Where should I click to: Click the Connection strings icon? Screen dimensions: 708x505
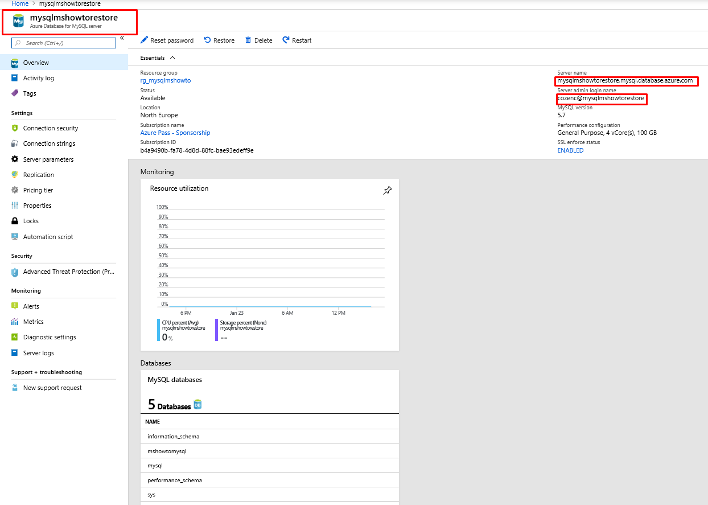[x=15, y=143]
